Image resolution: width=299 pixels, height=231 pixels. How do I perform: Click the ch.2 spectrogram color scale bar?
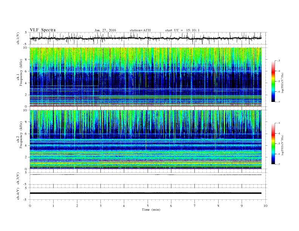click(x=273, y=143)
